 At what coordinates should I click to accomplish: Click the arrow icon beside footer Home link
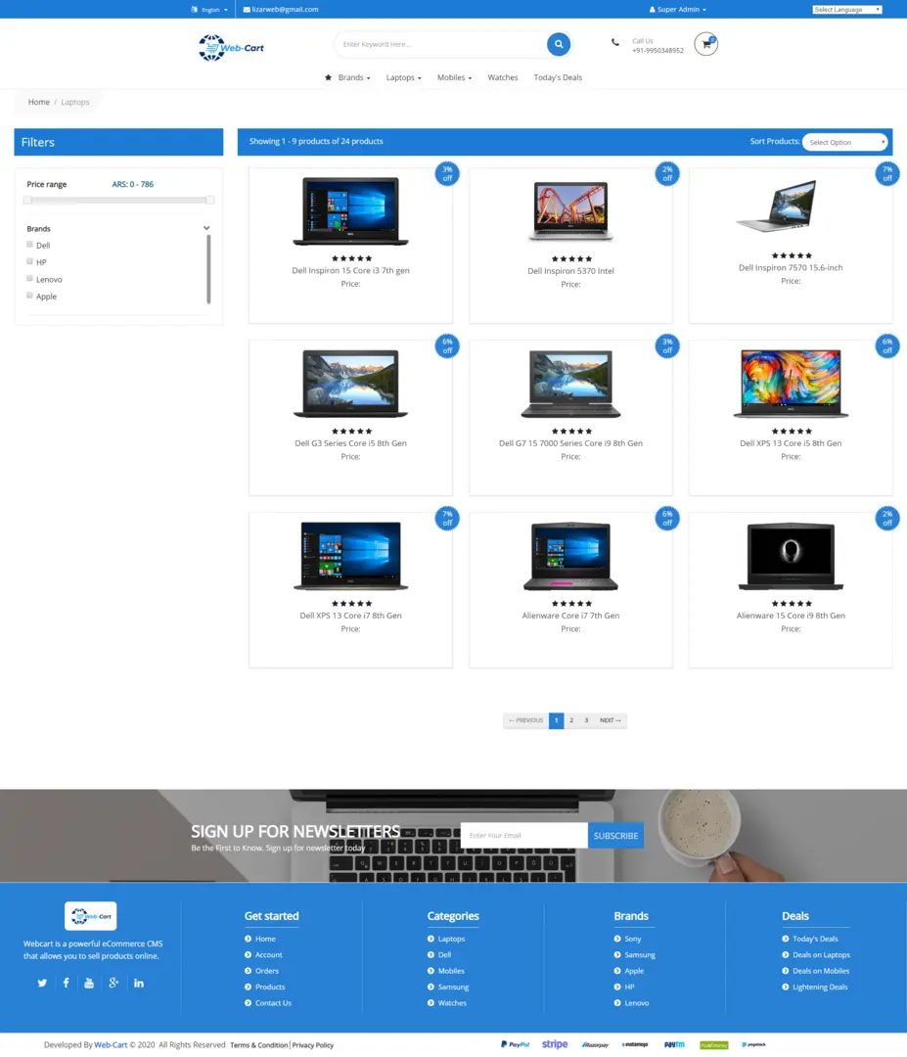pyautogui.click(x=248, y=939)
